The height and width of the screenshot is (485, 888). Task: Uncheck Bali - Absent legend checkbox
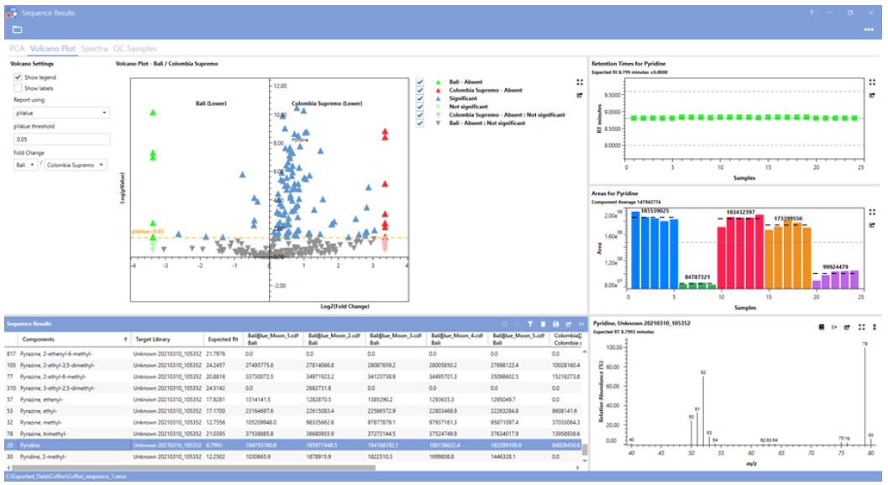click(x=420, y=82)
